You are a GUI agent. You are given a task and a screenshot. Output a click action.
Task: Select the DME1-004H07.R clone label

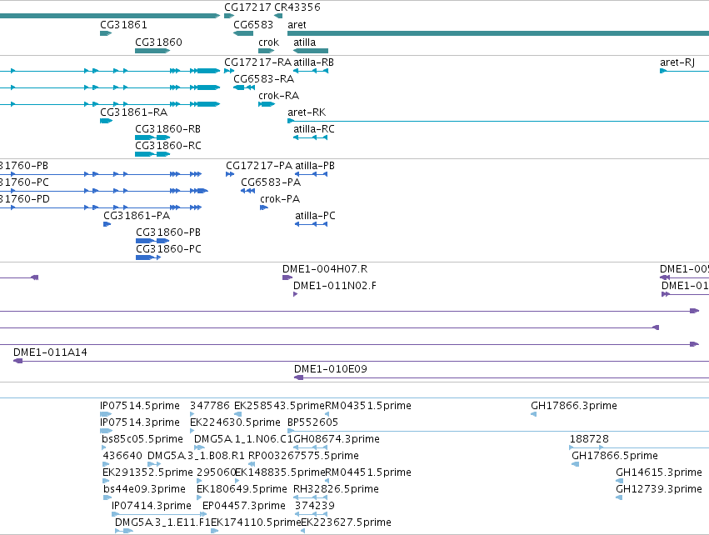(x=325, y=269)
